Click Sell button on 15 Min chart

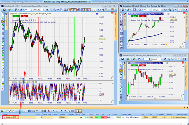point(24,16)
